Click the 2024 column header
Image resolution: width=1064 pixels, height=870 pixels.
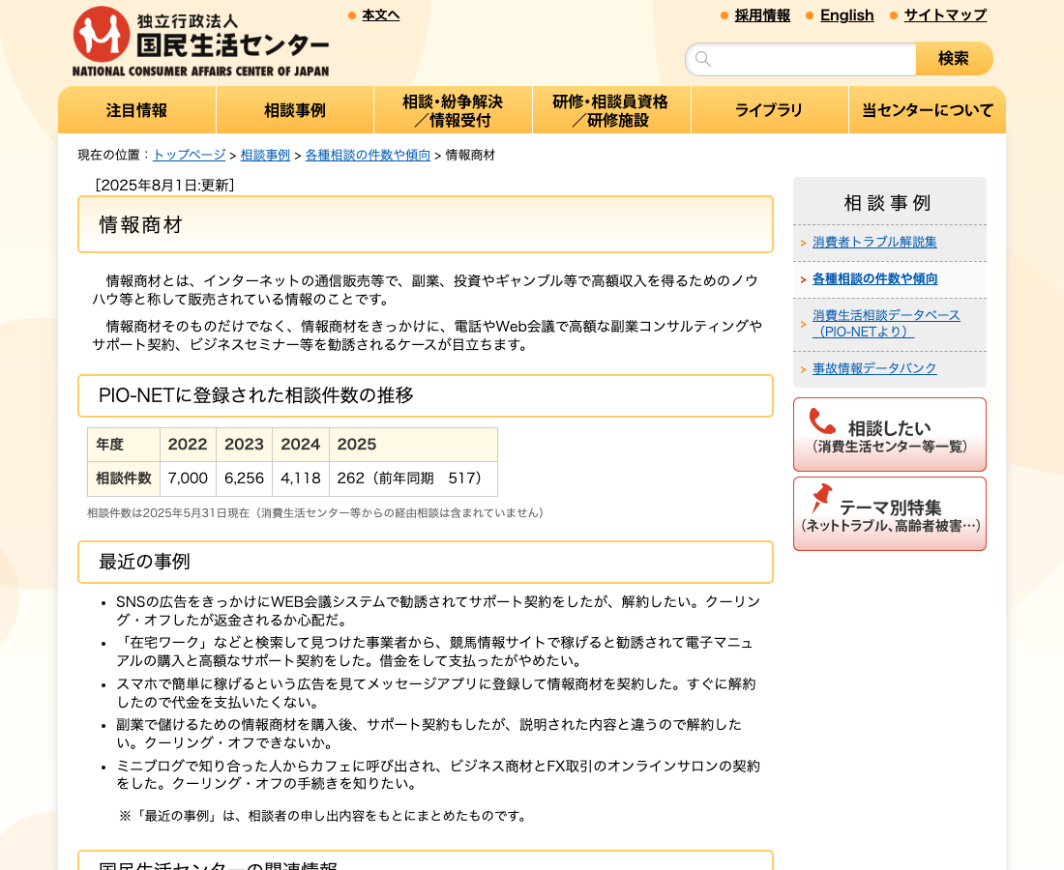click(301, 445)
